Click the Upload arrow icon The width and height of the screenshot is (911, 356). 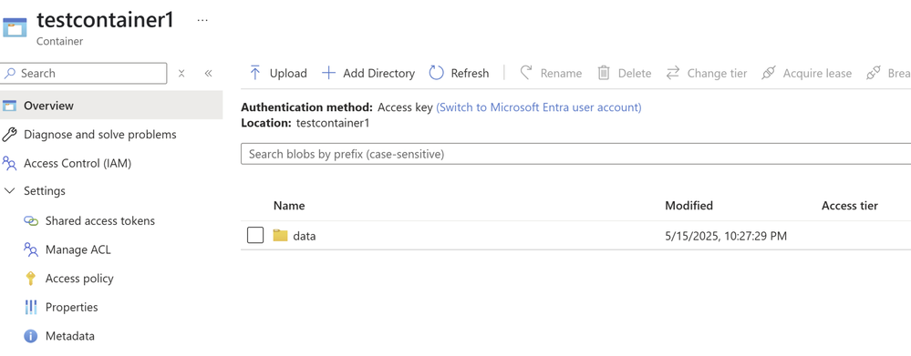click(x=254, y=73)
